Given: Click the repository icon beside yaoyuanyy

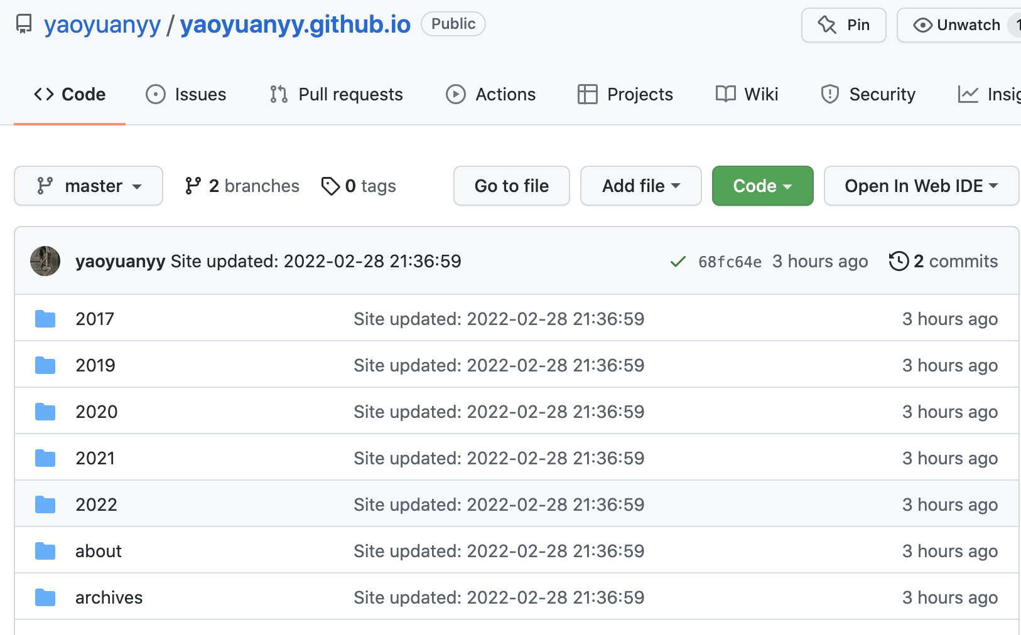Looking at the screenshot, I should click(x=24, y=24).
